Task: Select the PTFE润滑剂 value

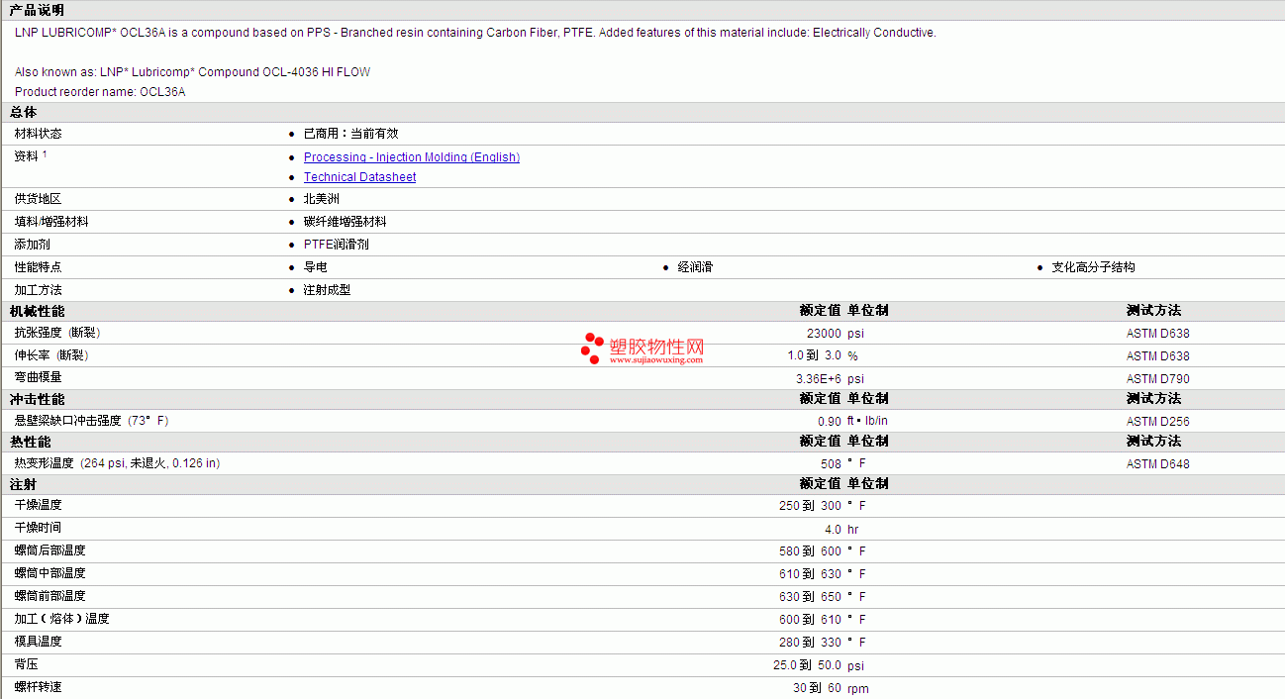Action: 336,245
